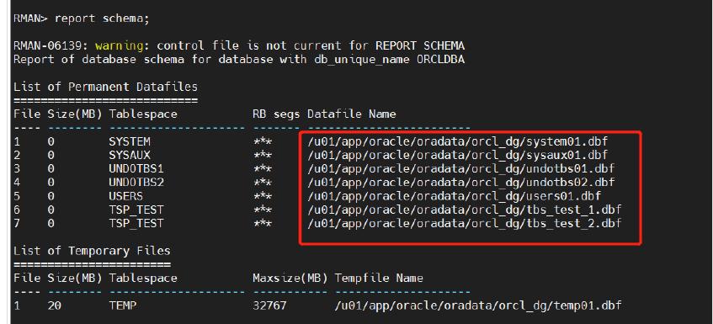Click the temp01.dbf tempfile path
The width and height of the screenshot is (713, 324).
click(478, 305)
